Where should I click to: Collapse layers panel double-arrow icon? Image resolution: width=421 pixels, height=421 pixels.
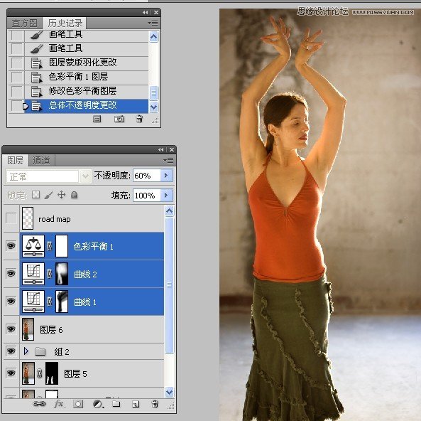pos(161,149)
